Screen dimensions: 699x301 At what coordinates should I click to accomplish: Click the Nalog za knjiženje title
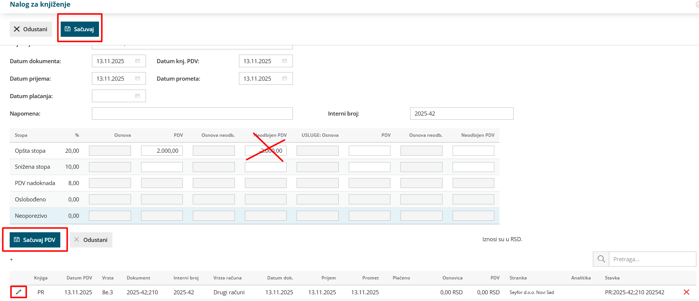[x=40, y=4]
